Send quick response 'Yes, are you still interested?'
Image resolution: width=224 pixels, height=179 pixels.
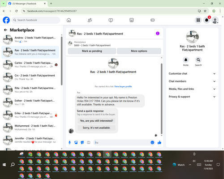tap(96, 121)
